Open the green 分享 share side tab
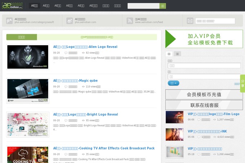This screenshot has width=245, height=163. 243,84
